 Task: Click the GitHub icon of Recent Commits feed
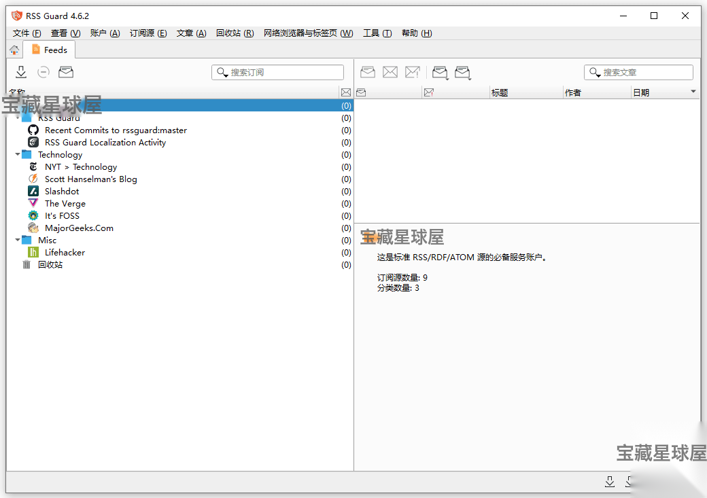[33, 130]
